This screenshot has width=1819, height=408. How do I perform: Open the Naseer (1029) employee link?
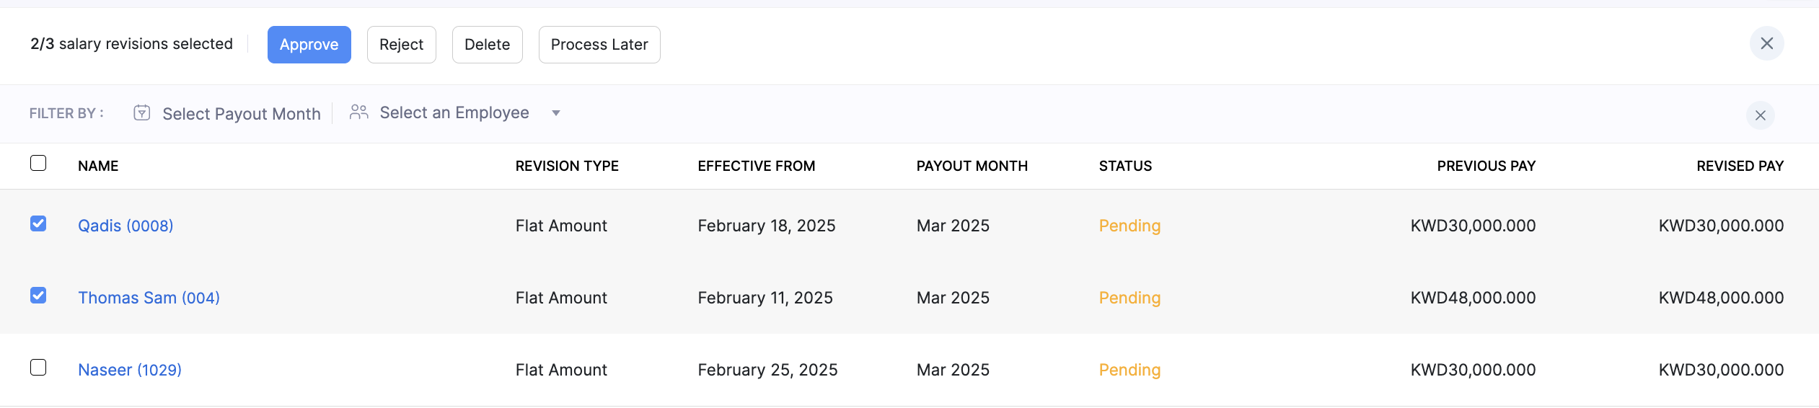coord(130,370)
